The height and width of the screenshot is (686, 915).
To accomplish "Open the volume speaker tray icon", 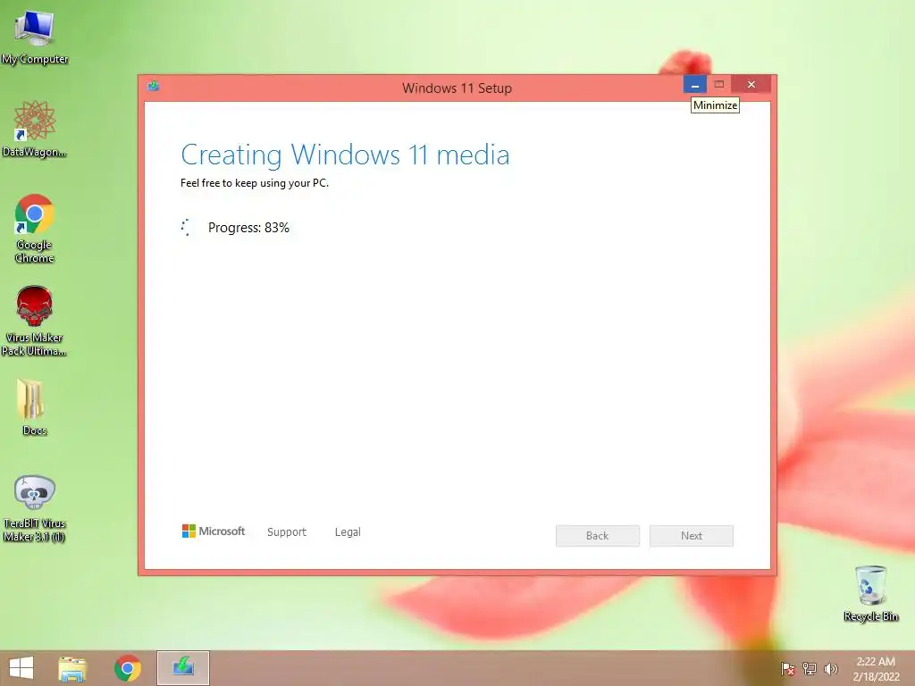I will tap(830, 668).
